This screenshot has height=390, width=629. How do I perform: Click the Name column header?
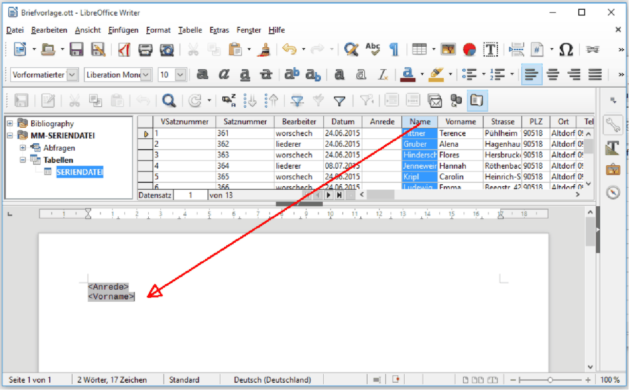420,122
